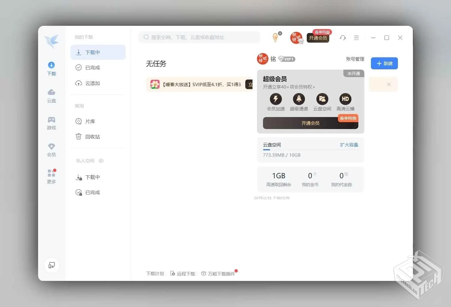Click the 云盘空间 privilege icon
Screen dimensions: 451x307
(x=322, y=99)
